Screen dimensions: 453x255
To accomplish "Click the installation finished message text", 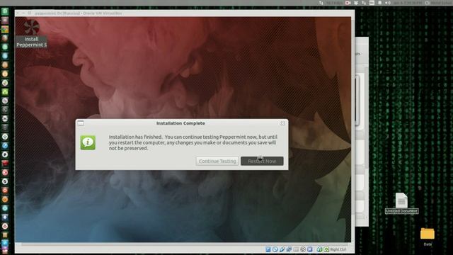I will click(x=193, y=142).
